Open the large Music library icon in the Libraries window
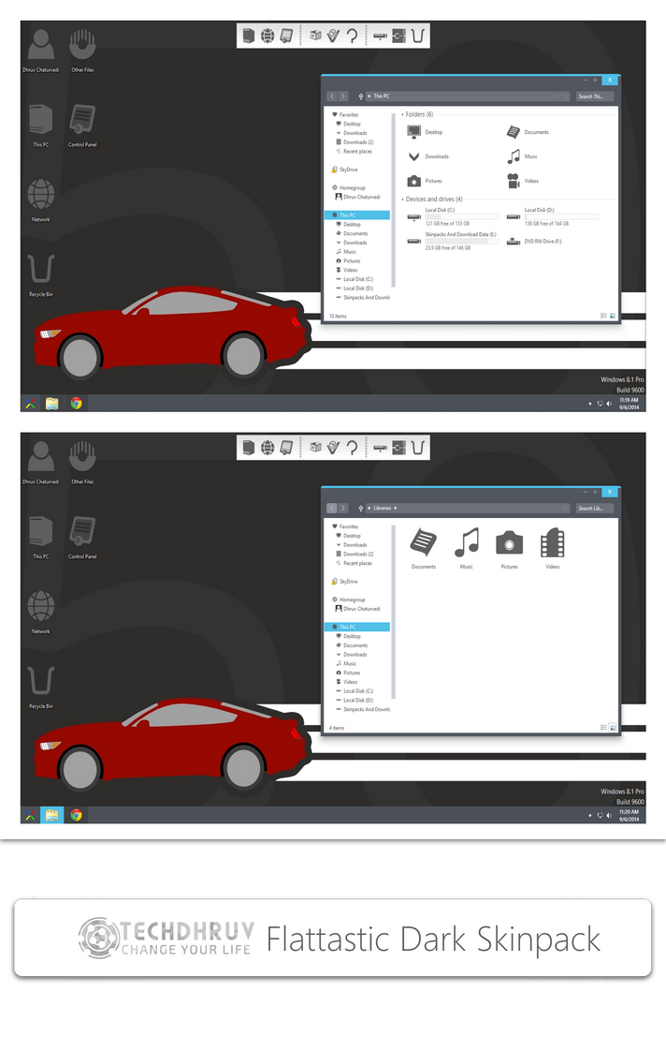This screenshot has width=666, height=1051. click(467, 543)
